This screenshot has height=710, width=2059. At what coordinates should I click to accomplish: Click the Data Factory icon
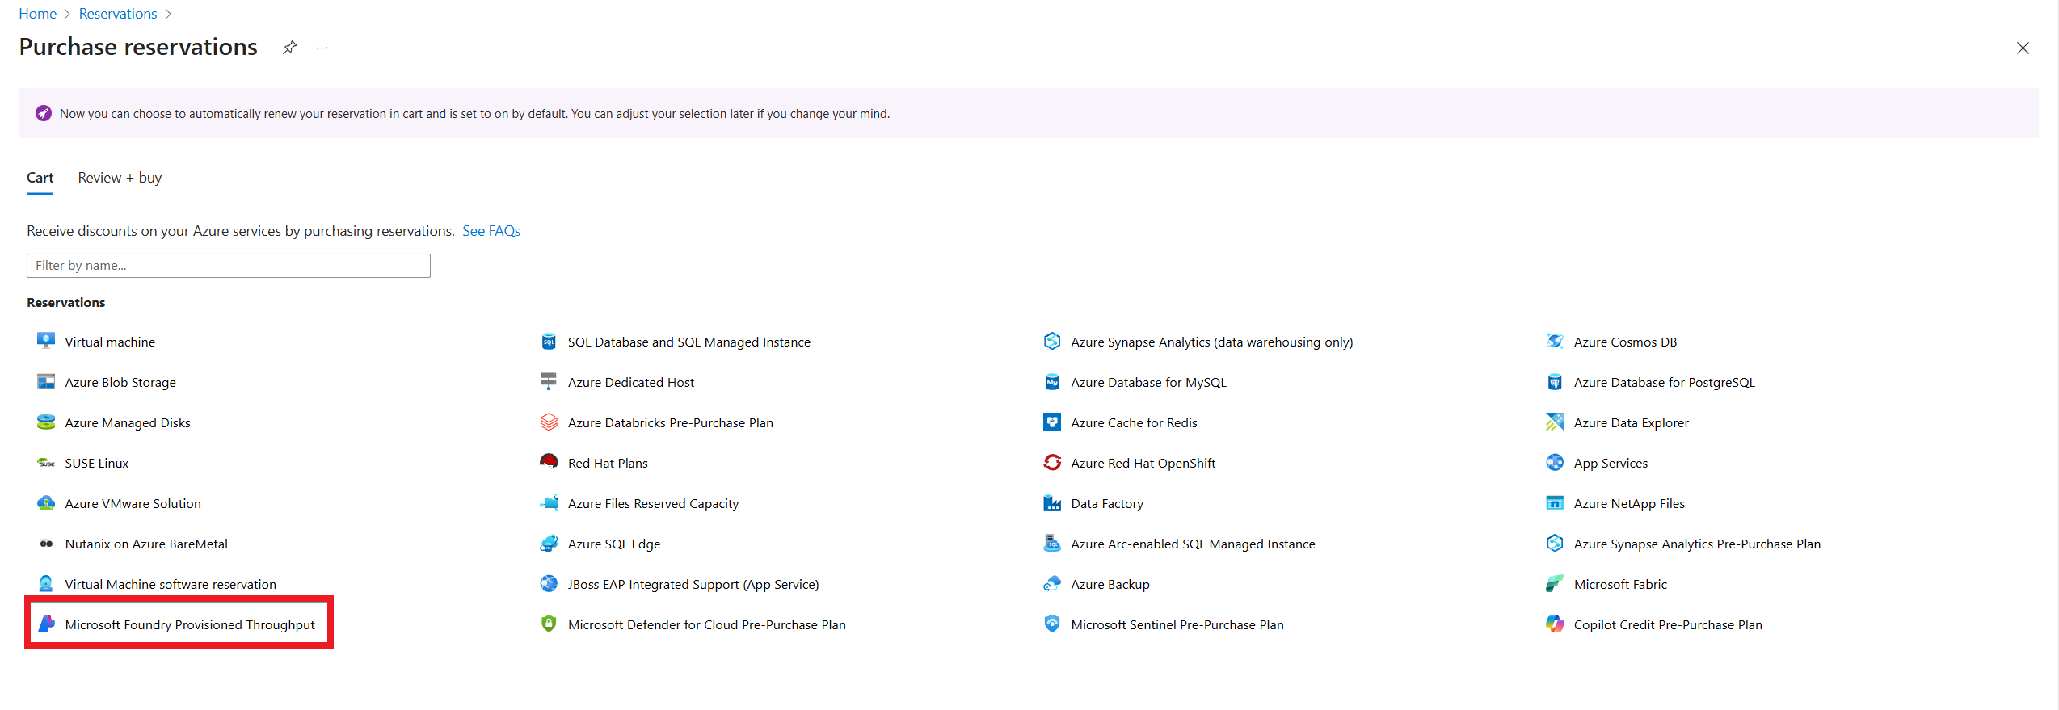pyautogui.click(x=1052, y=502)
